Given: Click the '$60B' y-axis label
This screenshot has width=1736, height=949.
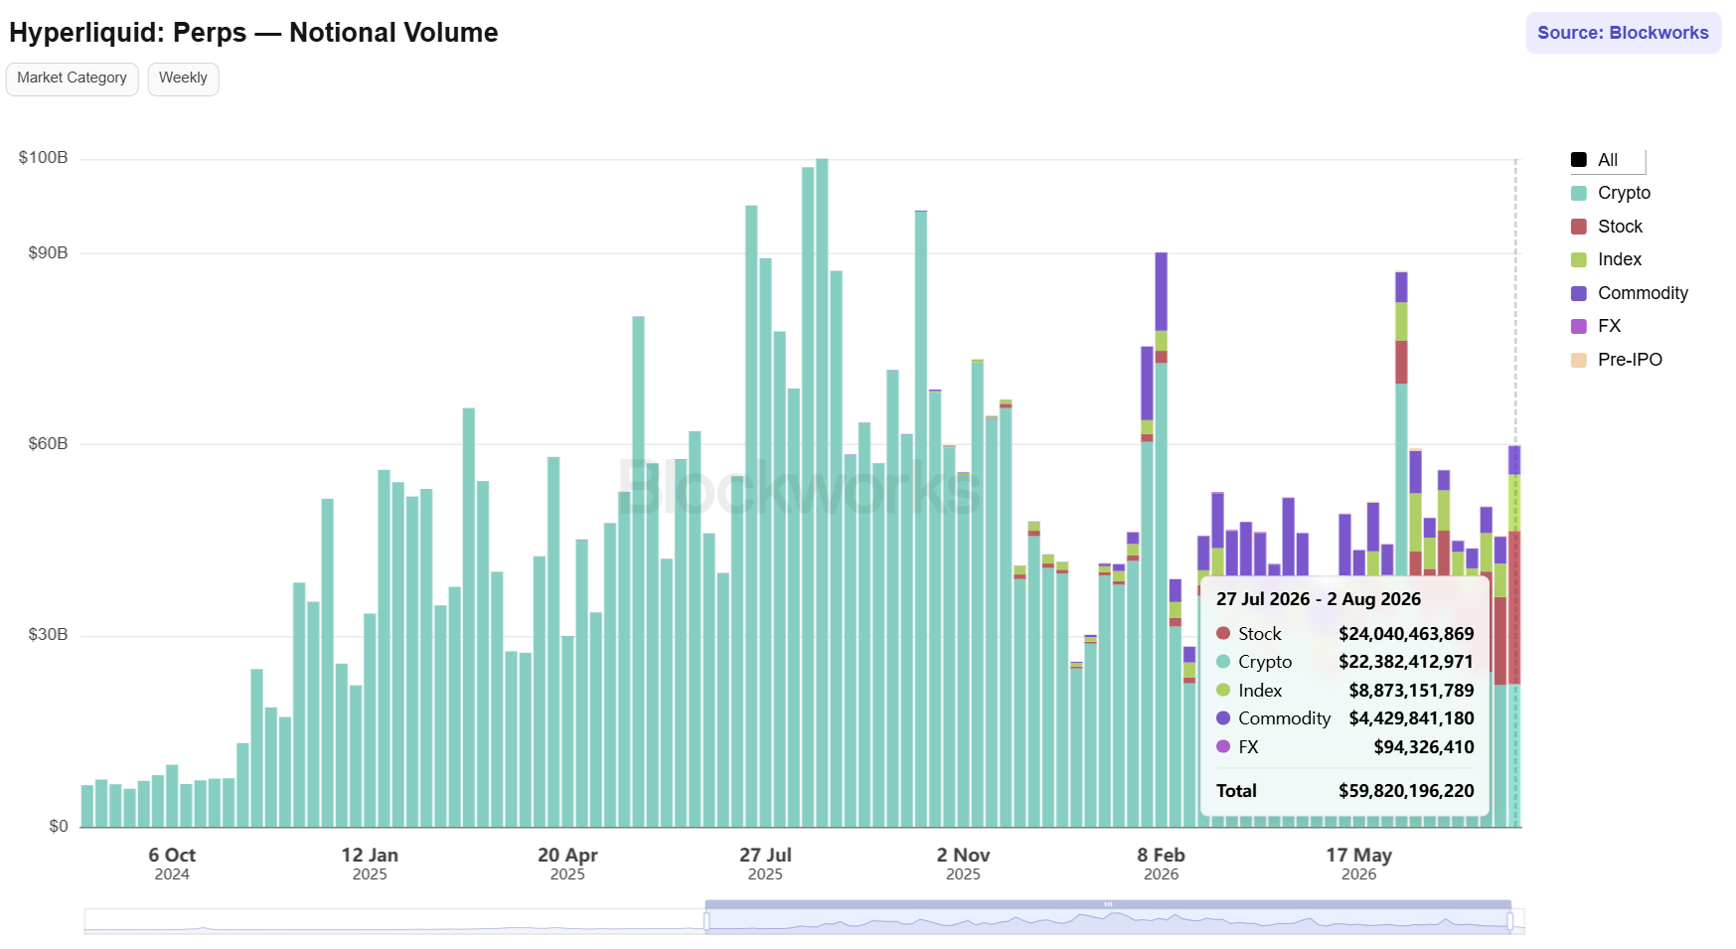Looking at the screenshot, I should tap(48, 444).
